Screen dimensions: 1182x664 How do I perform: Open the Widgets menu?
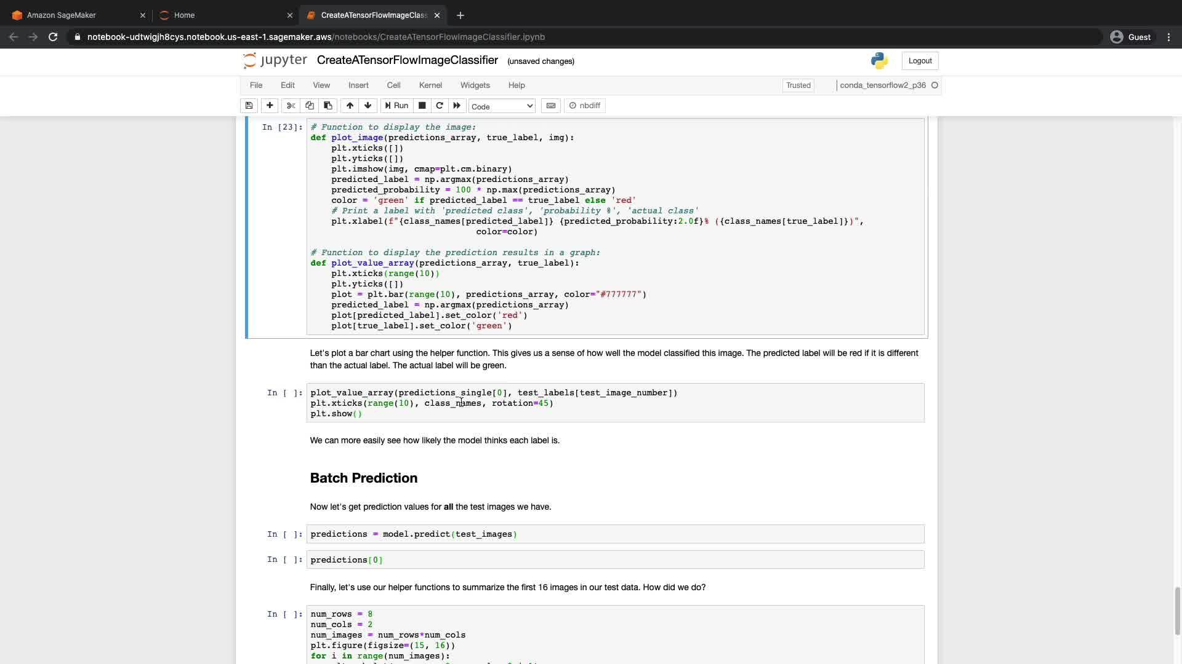[x=475, y=85]
